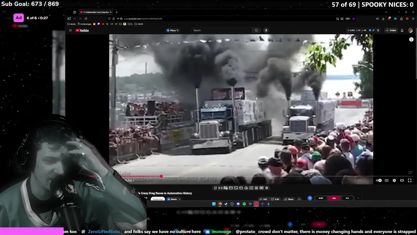This screenshot has height=235, width=417.
Task: Click the browser speaker sound icon
Action: (x=377, y=19)
